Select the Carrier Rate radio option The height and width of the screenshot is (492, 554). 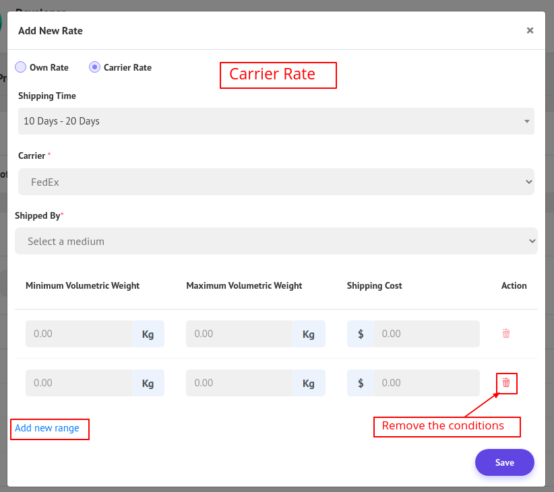click(x=95, y=67)
